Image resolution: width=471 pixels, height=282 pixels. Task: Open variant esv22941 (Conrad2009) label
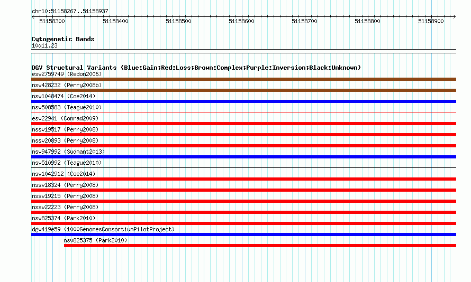(x=65, y=118)
